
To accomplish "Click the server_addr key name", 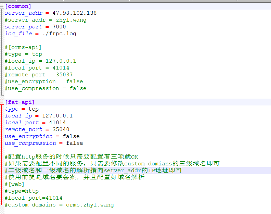I will click(24, 13).
